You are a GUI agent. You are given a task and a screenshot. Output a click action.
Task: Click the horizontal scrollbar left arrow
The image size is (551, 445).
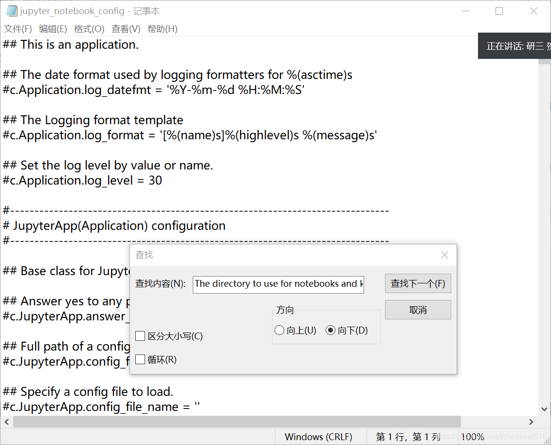(7, 422)
